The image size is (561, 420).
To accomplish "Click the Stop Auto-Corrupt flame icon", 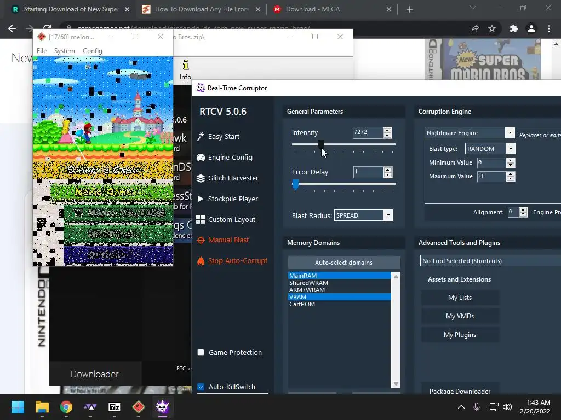I will pos(201,261).
